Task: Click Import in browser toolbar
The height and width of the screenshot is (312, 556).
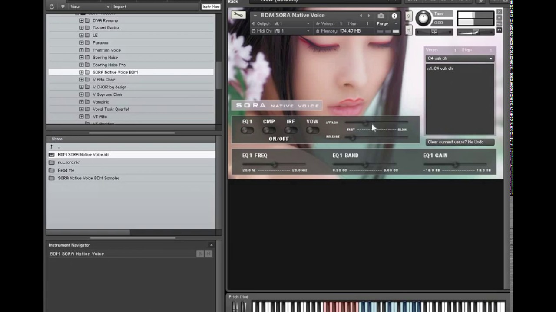Action: tap(119, 6)
